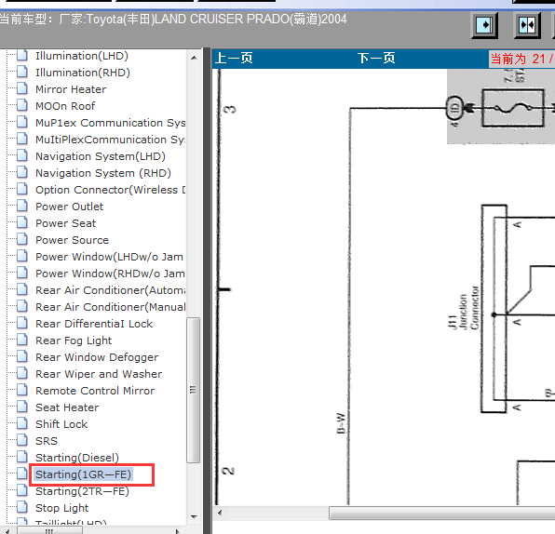Click current page indicator 当前为 21
Image resolution: width=555 pixels, height=534 pixels.
[x=521, y=59]
